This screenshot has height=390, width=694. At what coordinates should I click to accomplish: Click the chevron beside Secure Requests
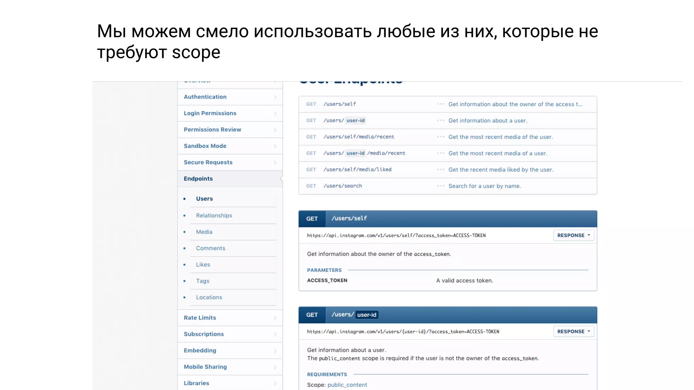tap(275, 162)
